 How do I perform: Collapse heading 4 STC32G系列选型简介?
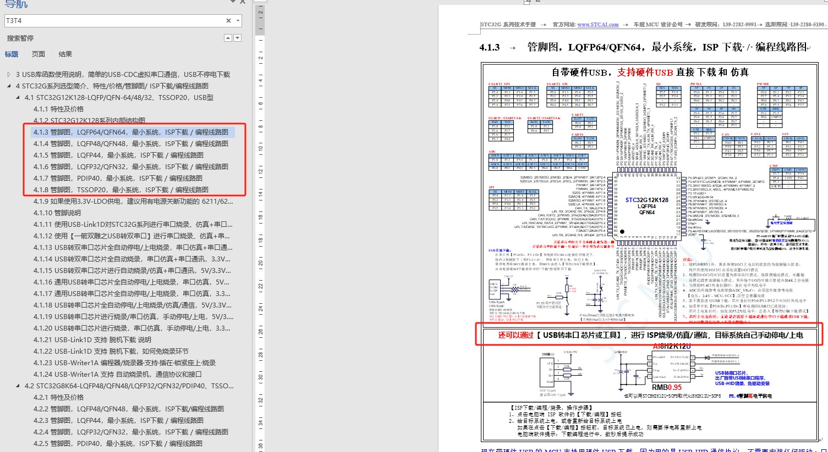9,86
